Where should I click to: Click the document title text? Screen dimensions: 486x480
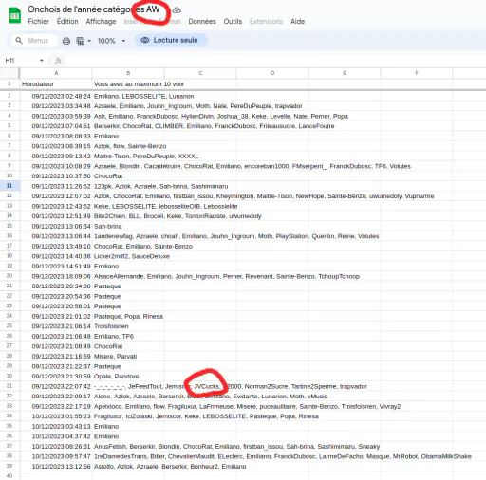[x=94, y=9]
